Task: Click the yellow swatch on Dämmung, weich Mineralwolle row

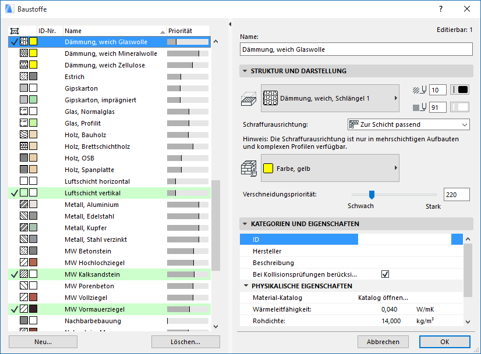Action: (33, 53)
